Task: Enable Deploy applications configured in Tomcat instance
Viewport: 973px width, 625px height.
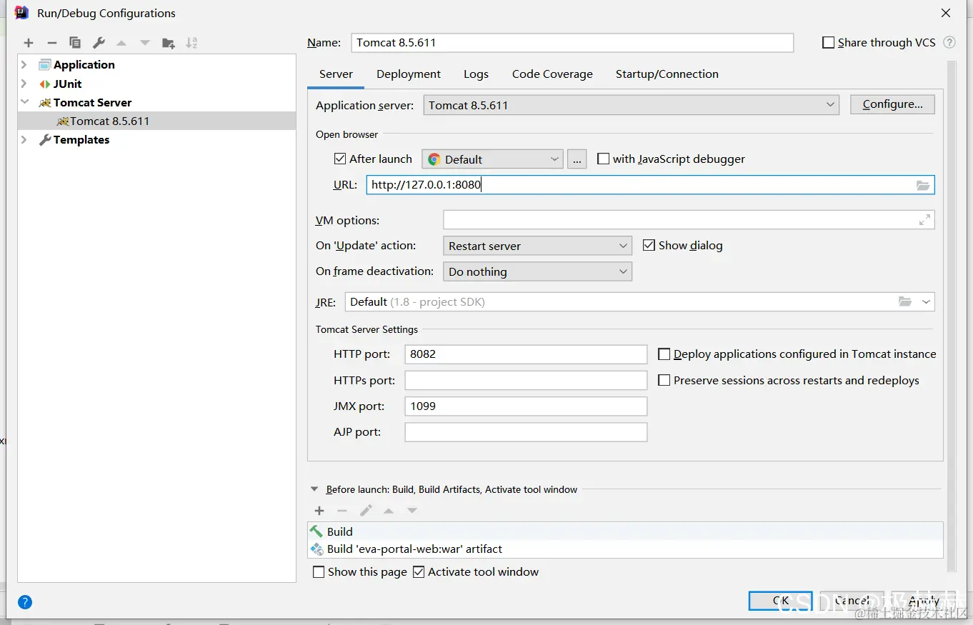Action: 664,354
